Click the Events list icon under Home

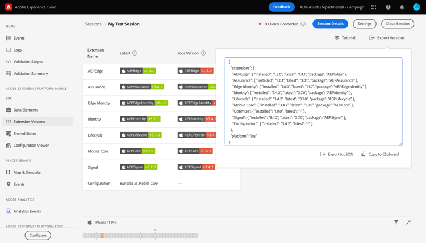click(x=9, y=38)
